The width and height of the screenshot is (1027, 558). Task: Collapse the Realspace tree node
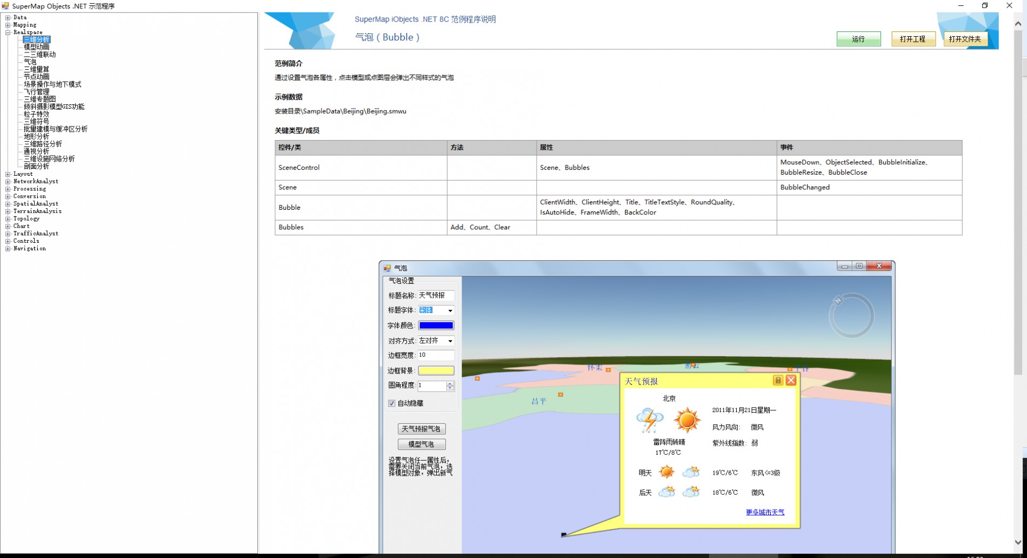pyautogui.click(x=8, y=32)
